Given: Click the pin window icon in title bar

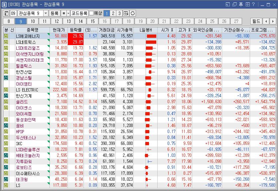Looking at the screenshot, I should point(241,4).
